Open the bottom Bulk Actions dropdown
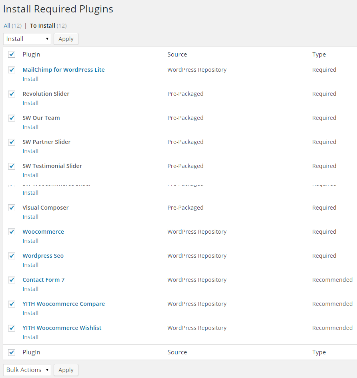This screenshot has height=378, width=357. tap(27, 370)
